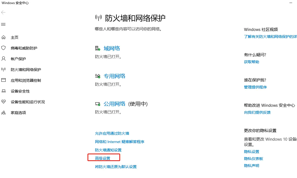Open 防火墙通知设置 link
Screen dimensions: 297x178
click(x=108, y=150)
